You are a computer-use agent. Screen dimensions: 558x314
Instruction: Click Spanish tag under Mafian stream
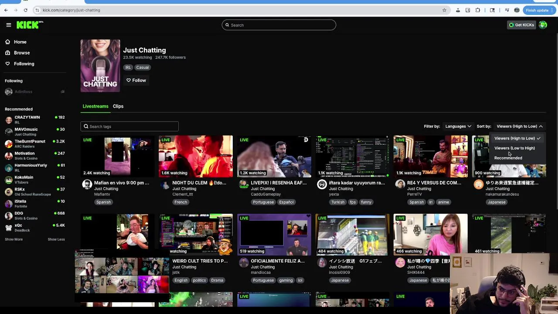[x=104, y=202]
